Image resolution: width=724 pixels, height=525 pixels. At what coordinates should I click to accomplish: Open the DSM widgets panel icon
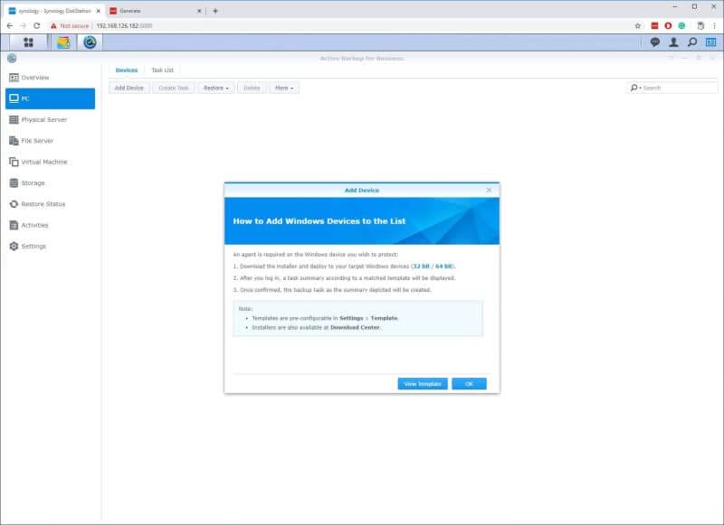click(710, 42)
